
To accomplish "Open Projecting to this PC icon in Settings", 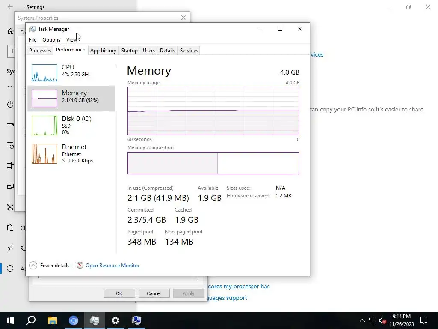I will [x=10, y=186].
